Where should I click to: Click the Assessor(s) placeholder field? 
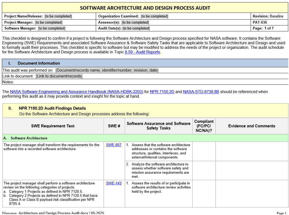[135, 23]
